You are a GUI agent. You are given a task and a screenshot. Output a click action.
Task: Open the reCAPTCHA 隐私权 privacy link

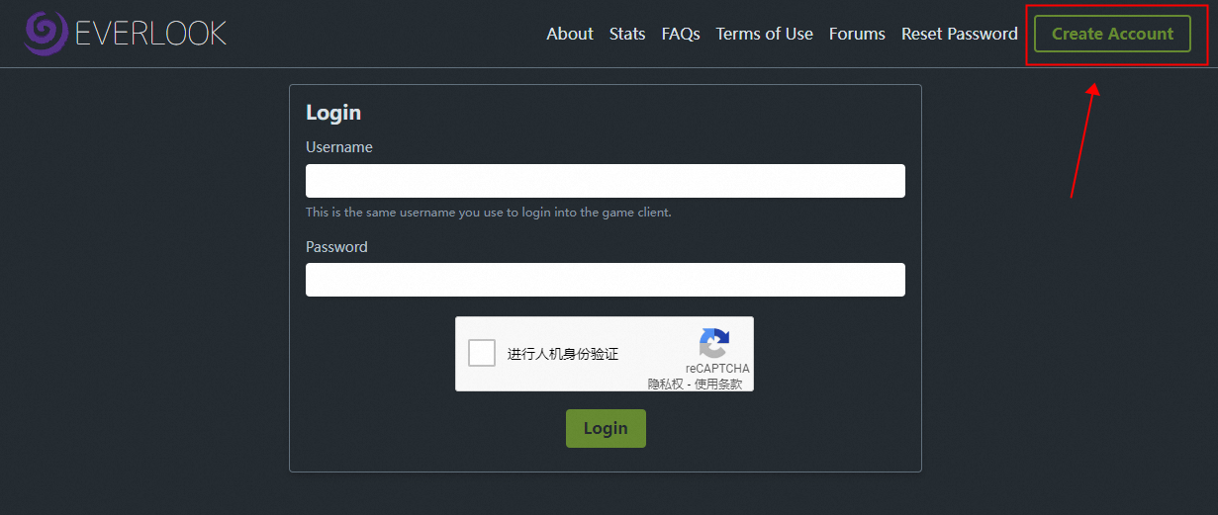pyautogui.click(x=665, y=384)
